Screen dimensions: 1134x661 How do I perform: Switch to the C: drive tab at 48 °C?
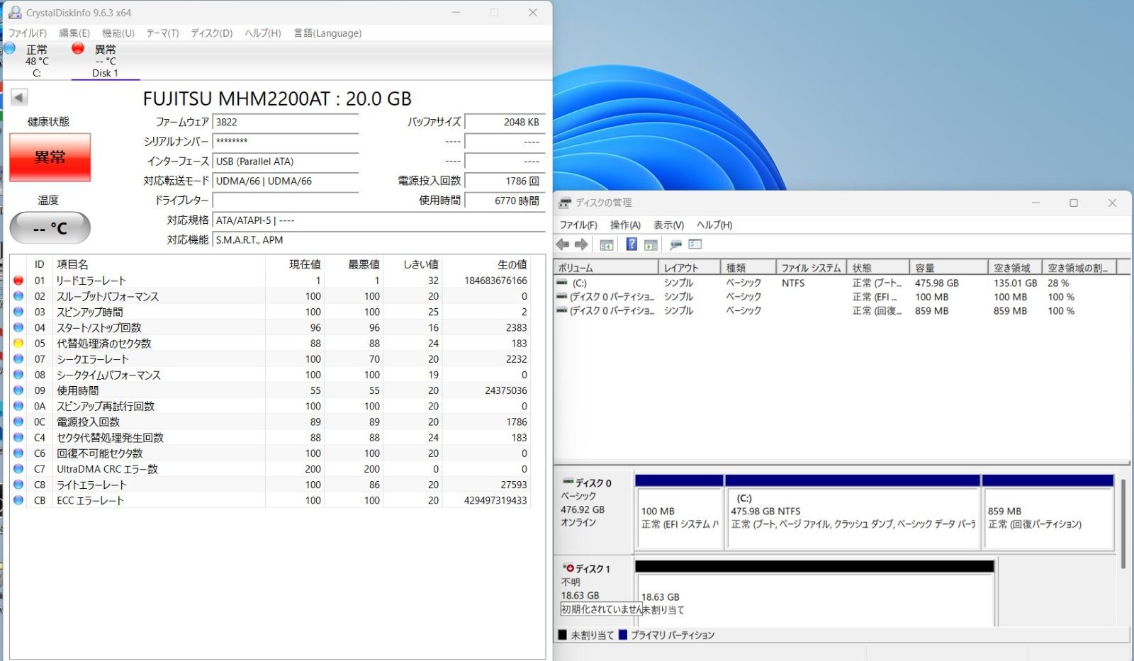coord(37,60)
